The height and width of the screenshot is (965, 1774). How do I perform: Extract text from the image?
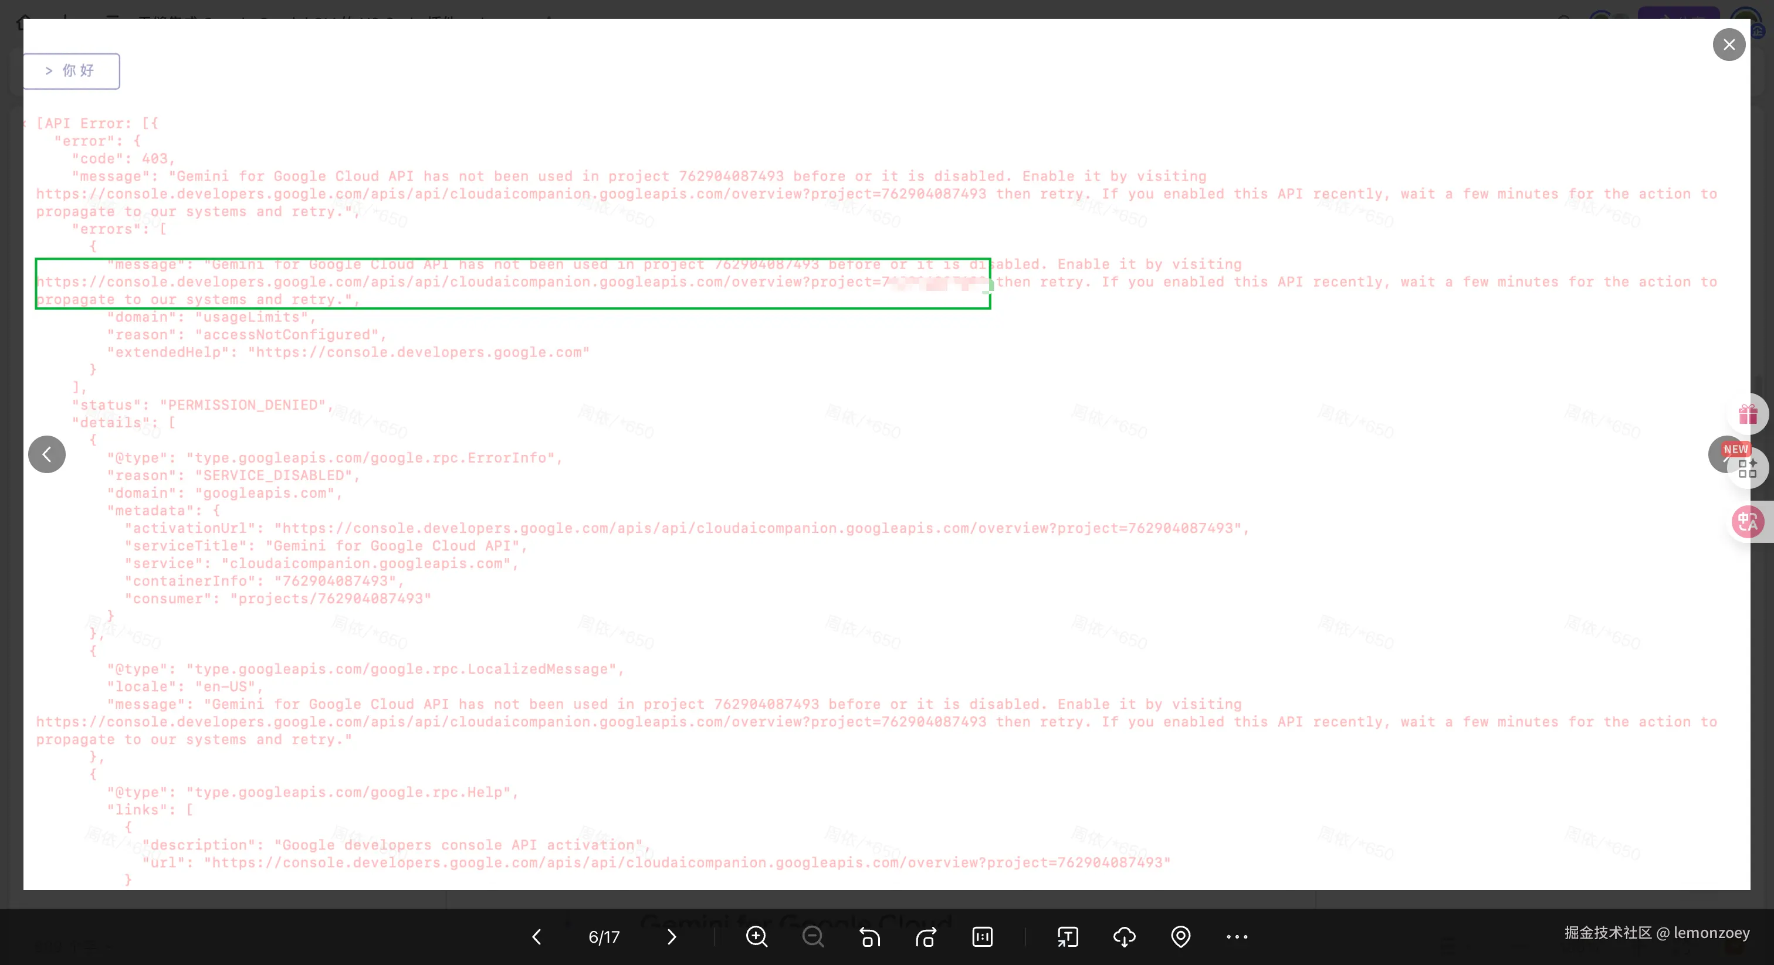pyautogui.click(x=1068, y=936)
